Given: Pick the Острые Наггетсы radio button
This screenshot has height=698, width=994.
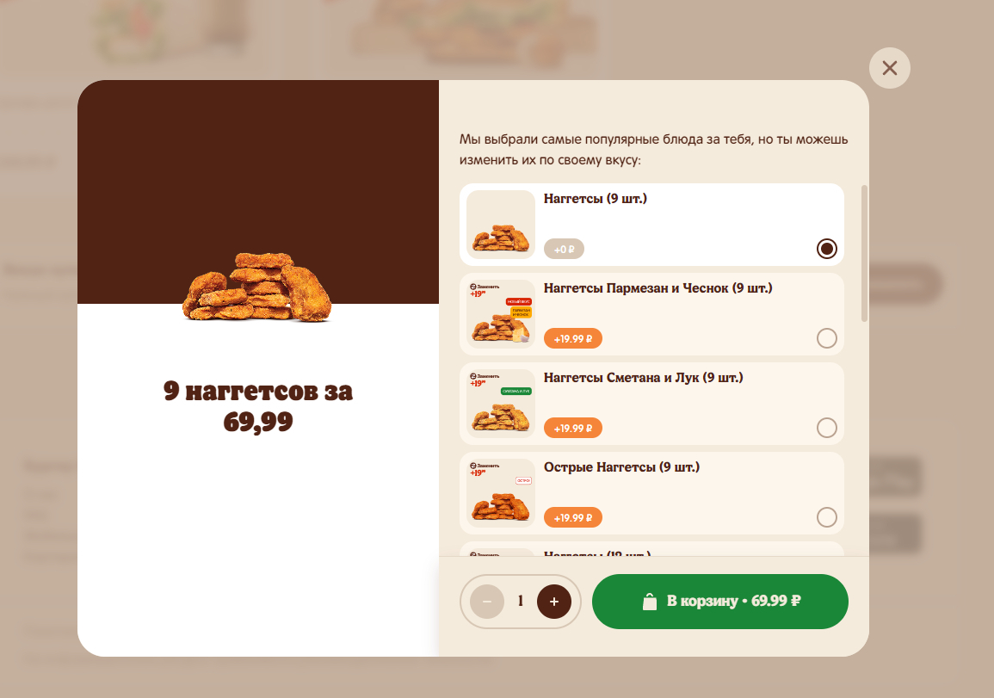Looking at the screenshot, I should (827, 516).
